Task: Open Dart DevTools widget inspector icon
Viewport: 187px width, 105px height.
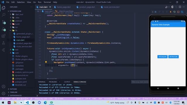Action: tap(182, 12)
